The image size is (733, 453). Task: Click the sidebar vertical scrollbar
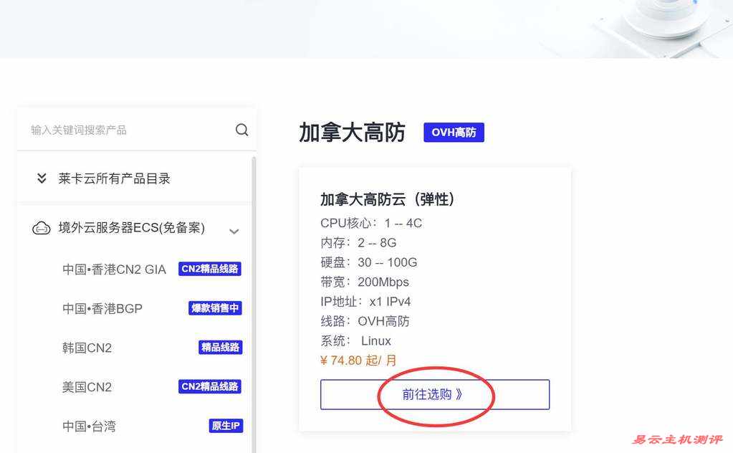click(x=254, y=305)
